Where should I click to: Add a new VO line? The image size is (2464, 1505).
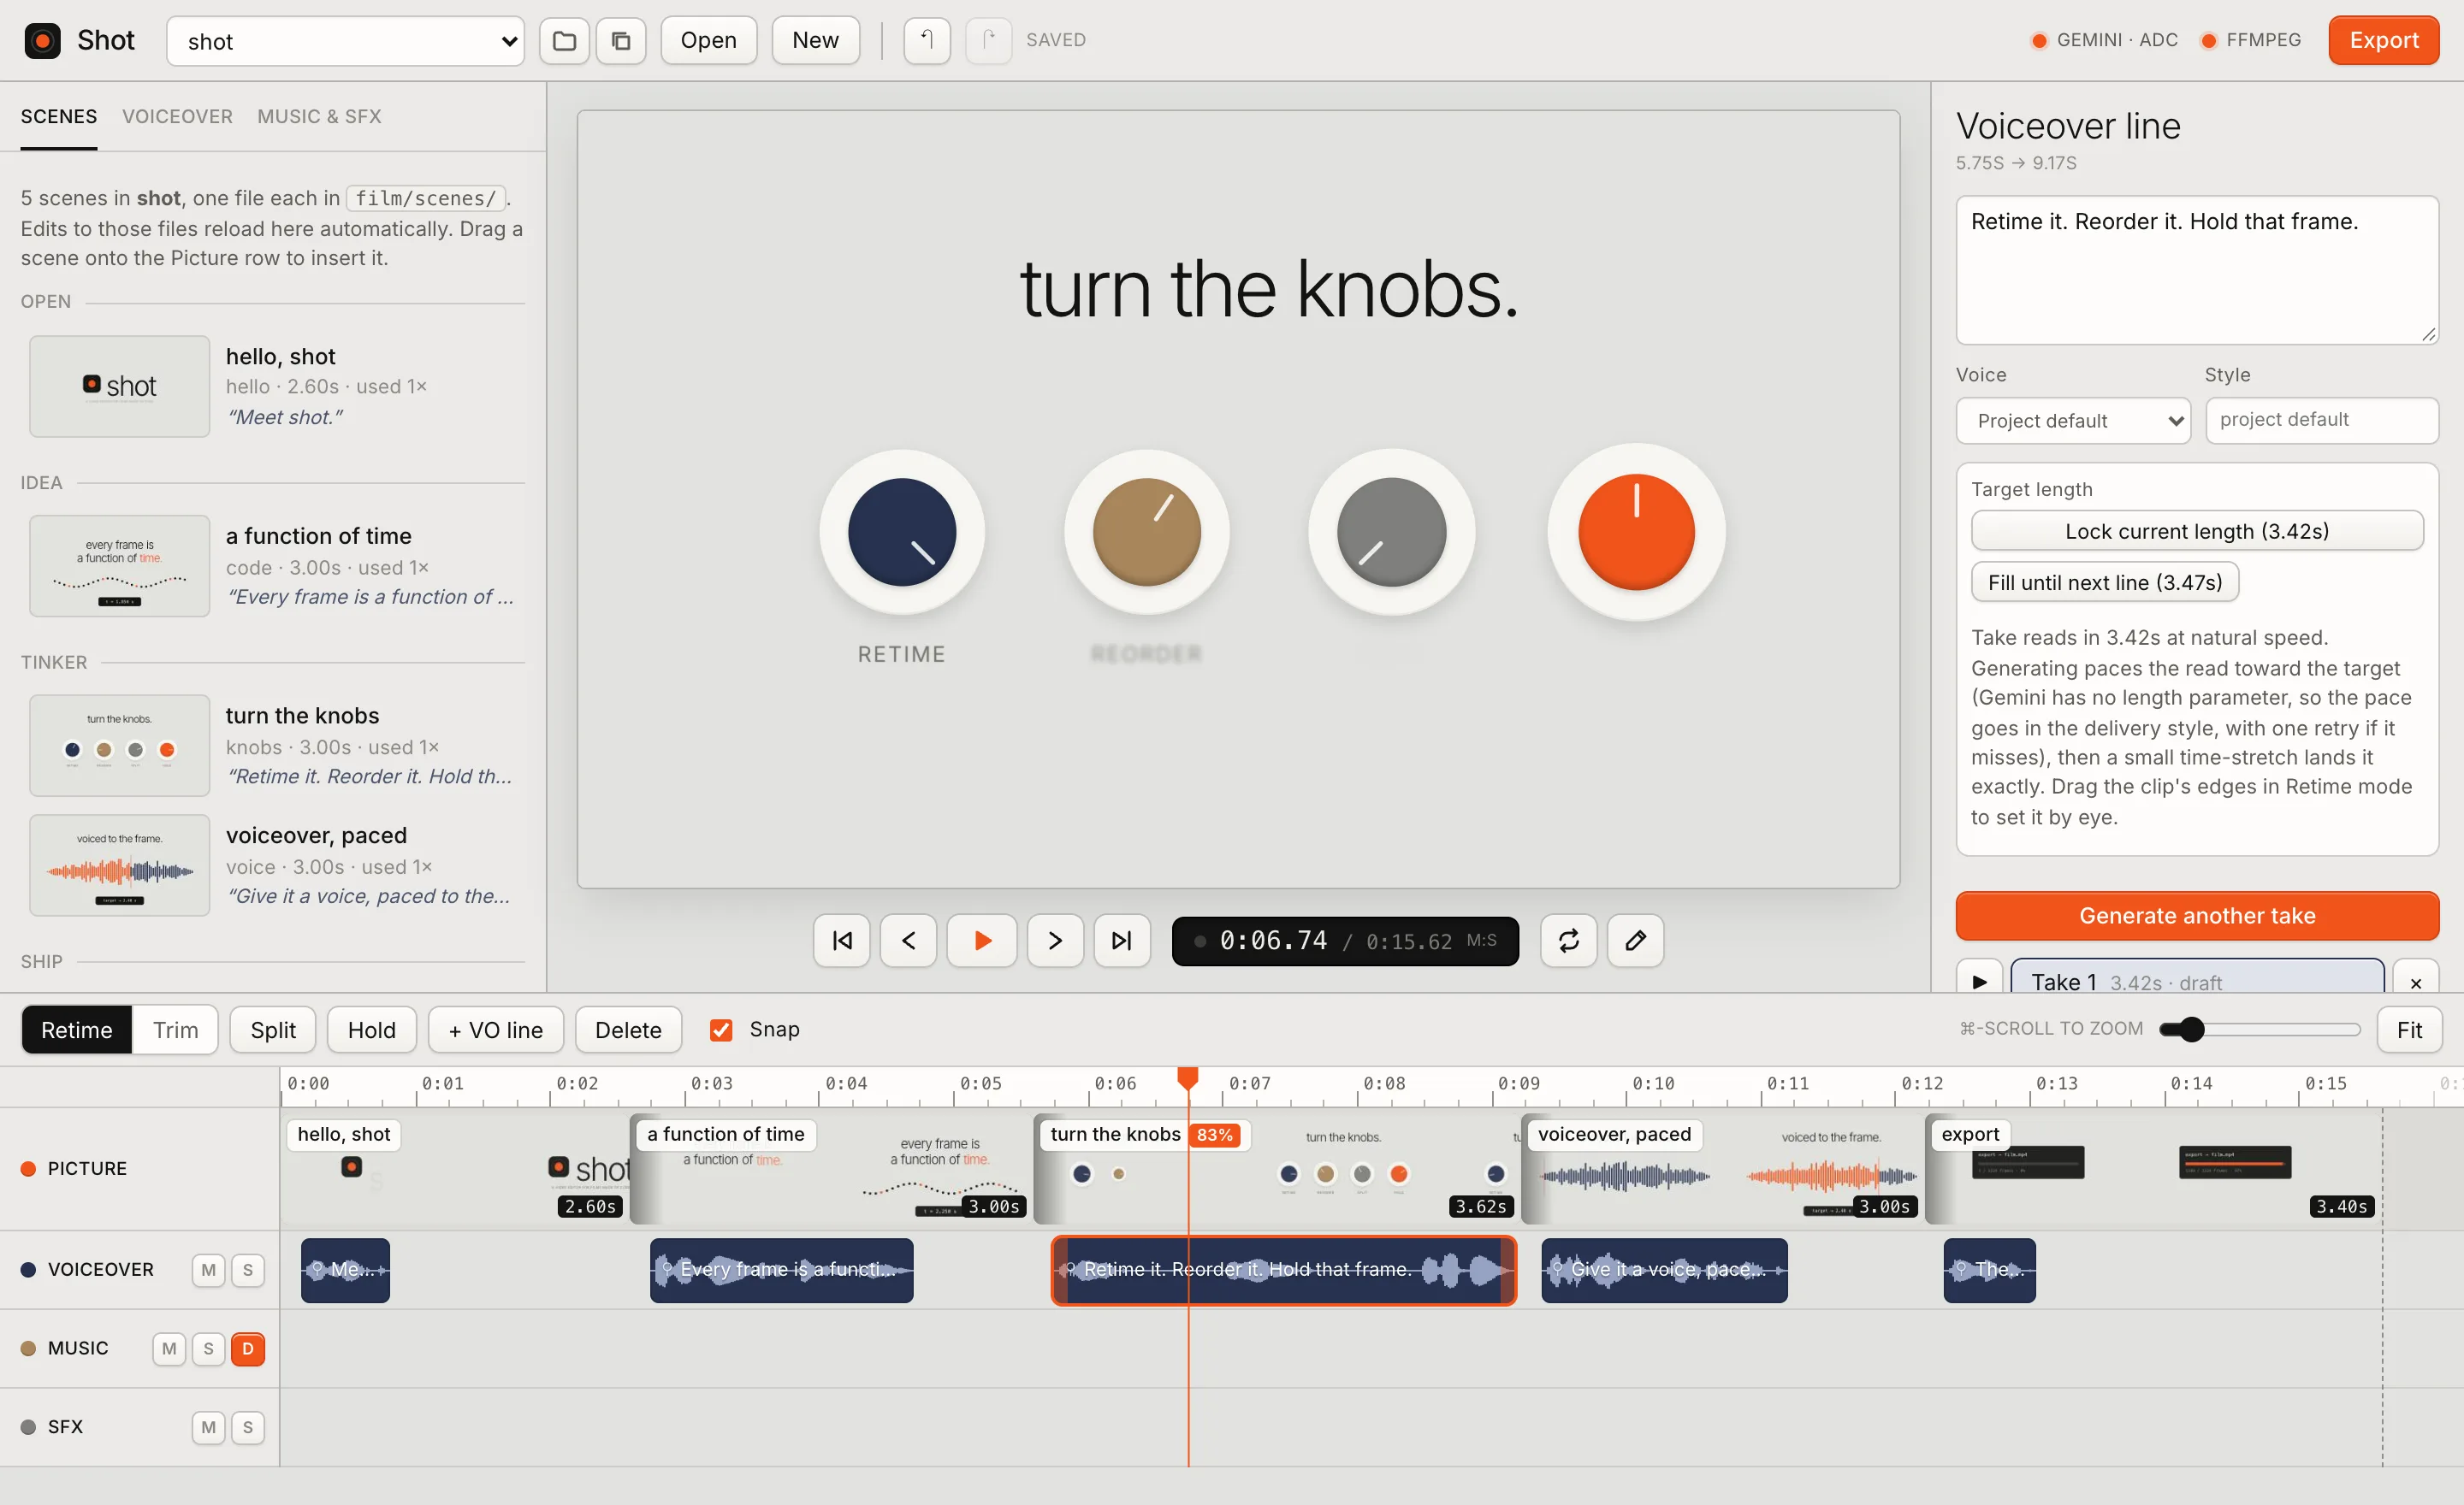click(x=496, y=1030)
